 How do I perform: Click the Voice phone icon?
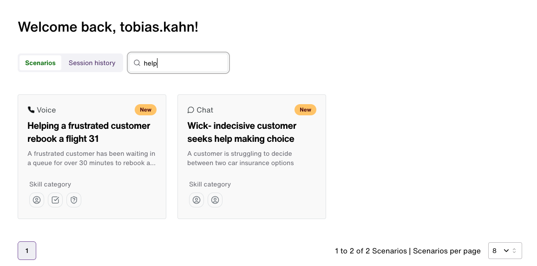click(31, 110)
